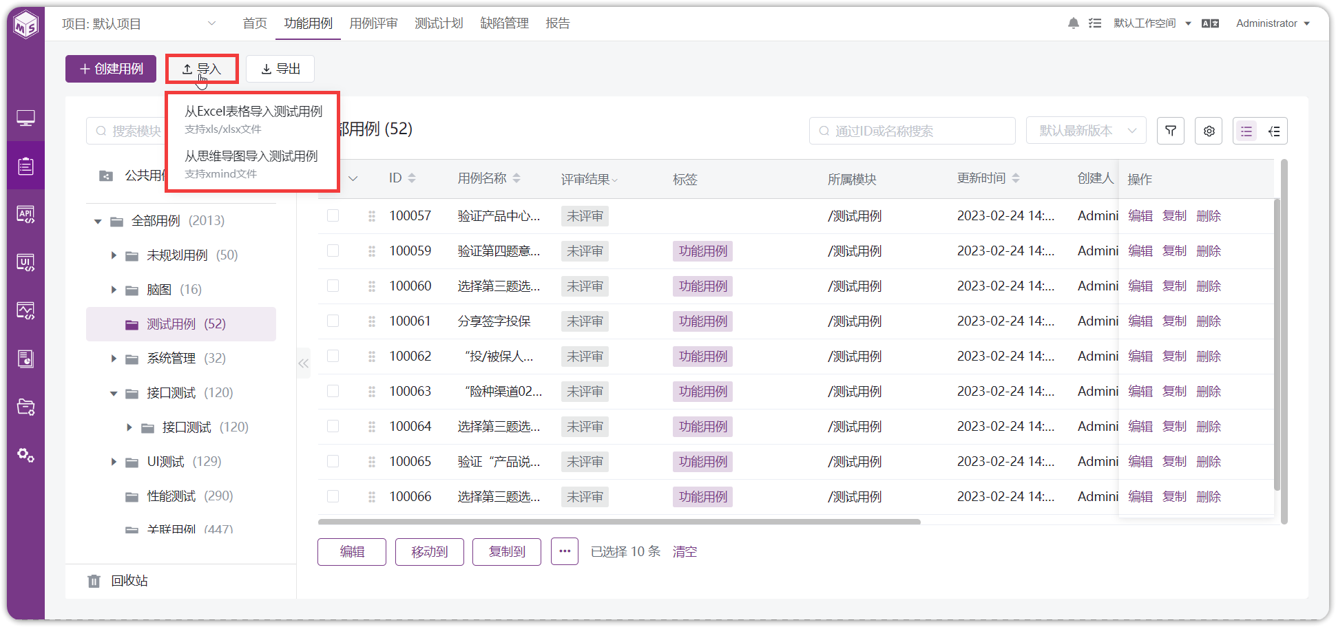Click the 导出 export button
This screenshot has height=627, width=1336.
(x=280, y=69)
